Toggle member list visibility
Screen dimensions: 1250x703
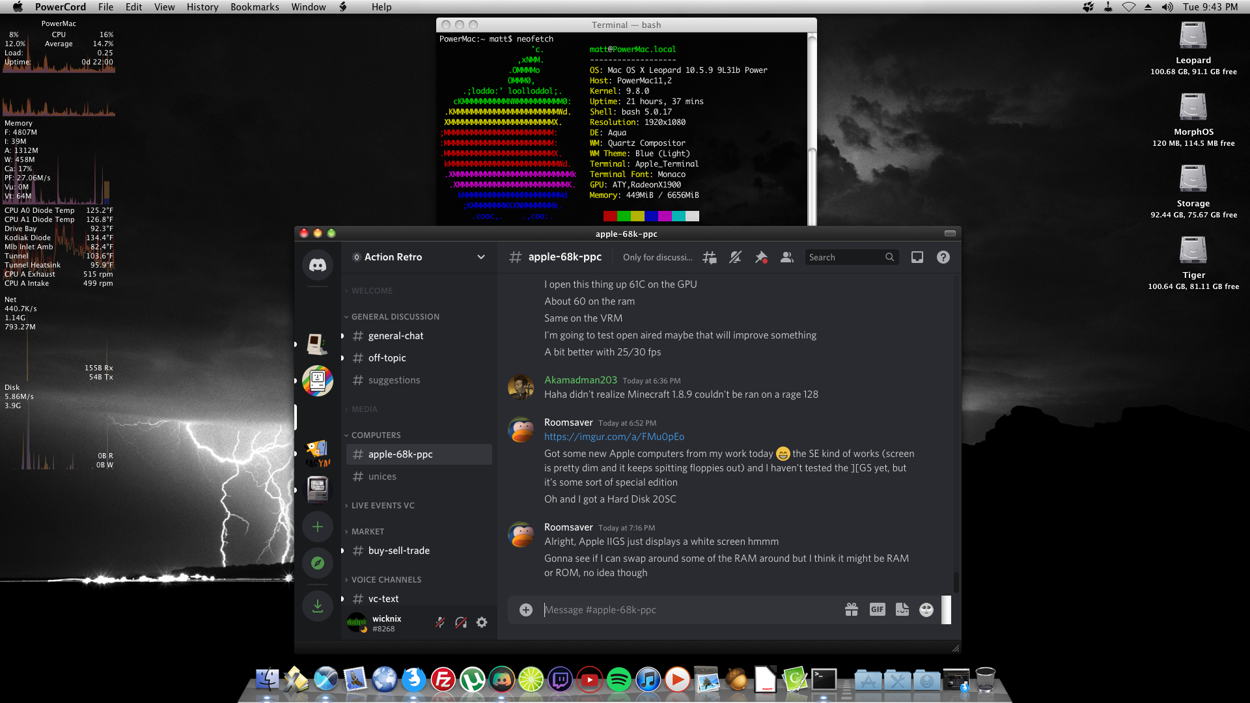tap(786, 258)
